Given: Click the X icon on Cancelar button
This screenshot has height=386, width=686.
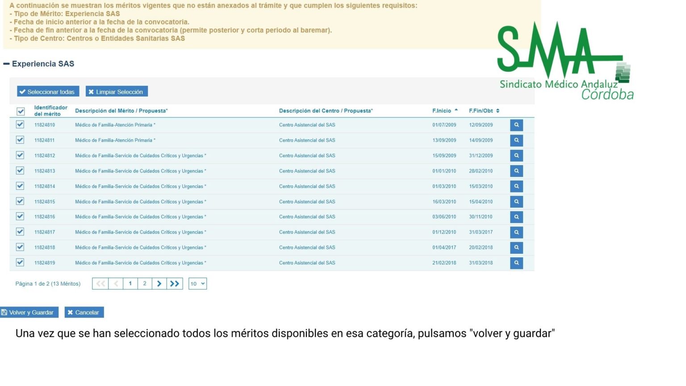Looking at the screenshot, I should (70, 312).
